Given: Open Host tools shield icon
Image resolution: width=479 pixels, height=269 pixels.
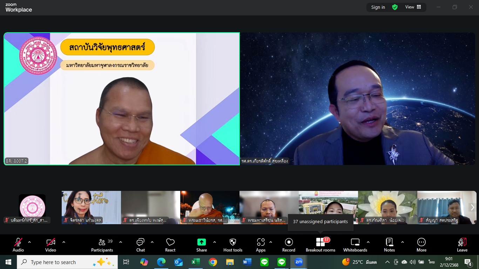Looking at the screenshot, I should [x=233, y=244].
